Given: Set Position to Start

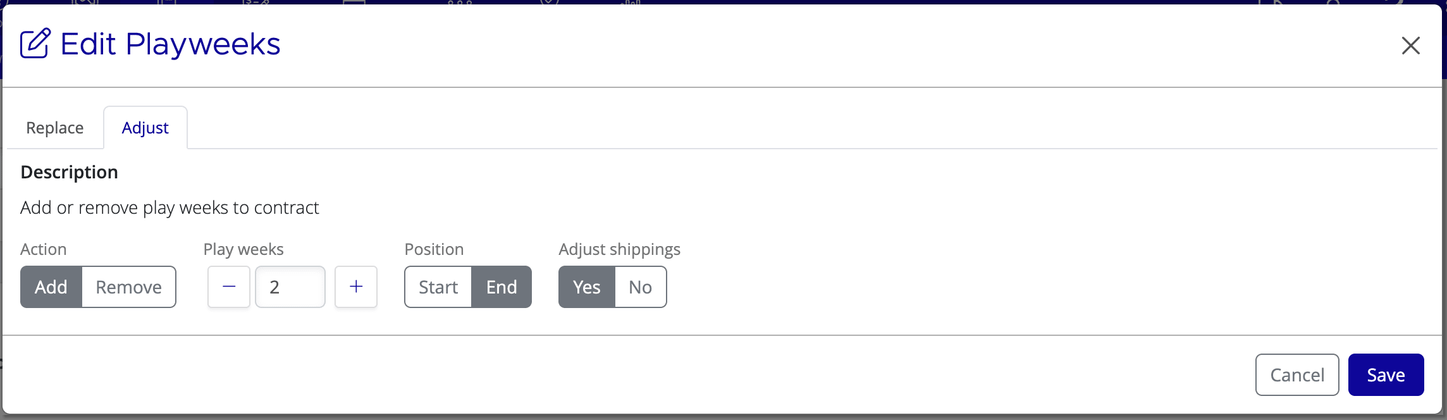Looking at the screenshot, I should tap(438, 287).
